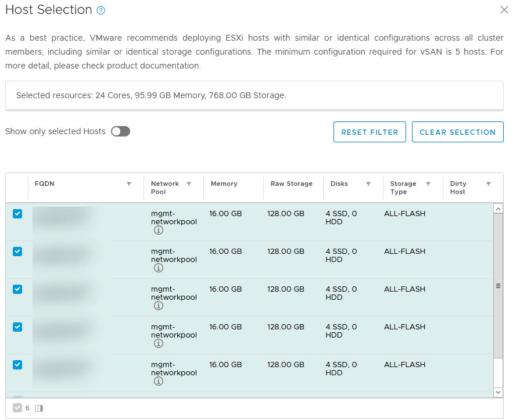
Task: Uncheck the first host row checkbox
Action: click(17, 214)
